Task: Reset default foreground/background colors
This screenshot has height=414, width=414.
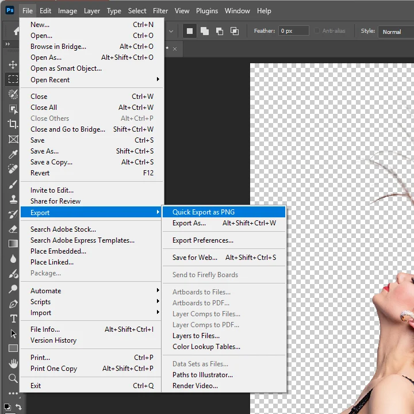Action: (x=7, y=407)
